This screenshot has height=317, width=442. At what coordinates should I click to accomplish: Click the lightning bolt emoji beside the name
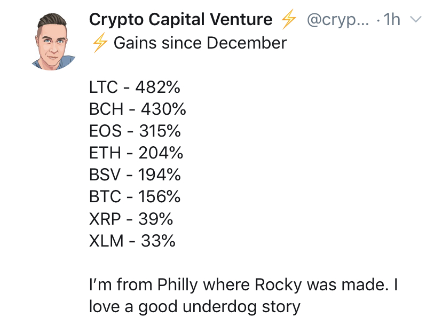pos(289,19)
